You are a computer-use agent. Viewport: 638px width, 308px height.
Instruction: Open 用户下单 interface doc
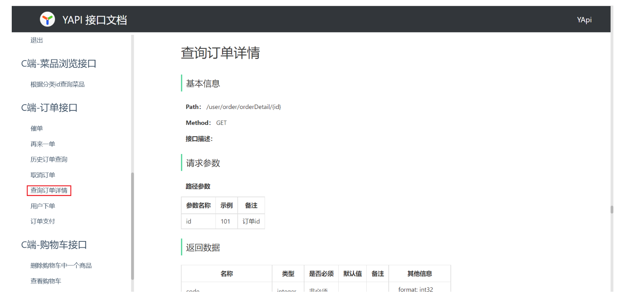point(43,206)
